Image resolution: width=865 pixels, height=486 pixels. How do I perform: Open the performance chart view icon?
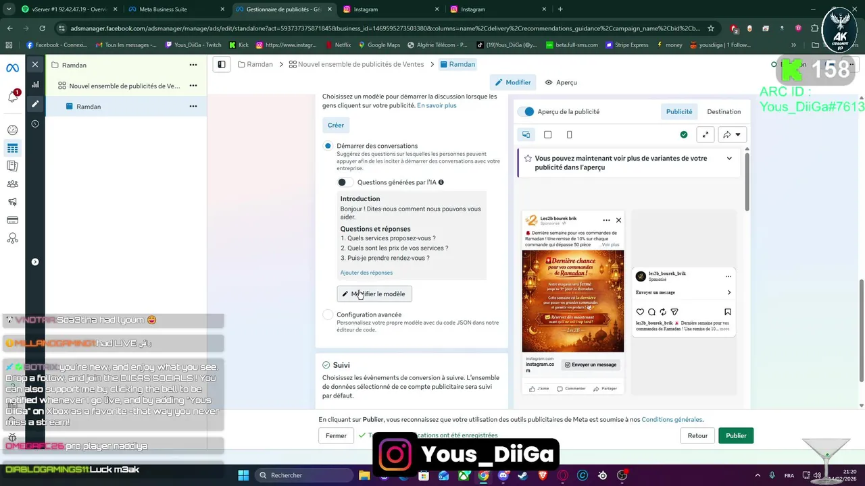(35, 84)
